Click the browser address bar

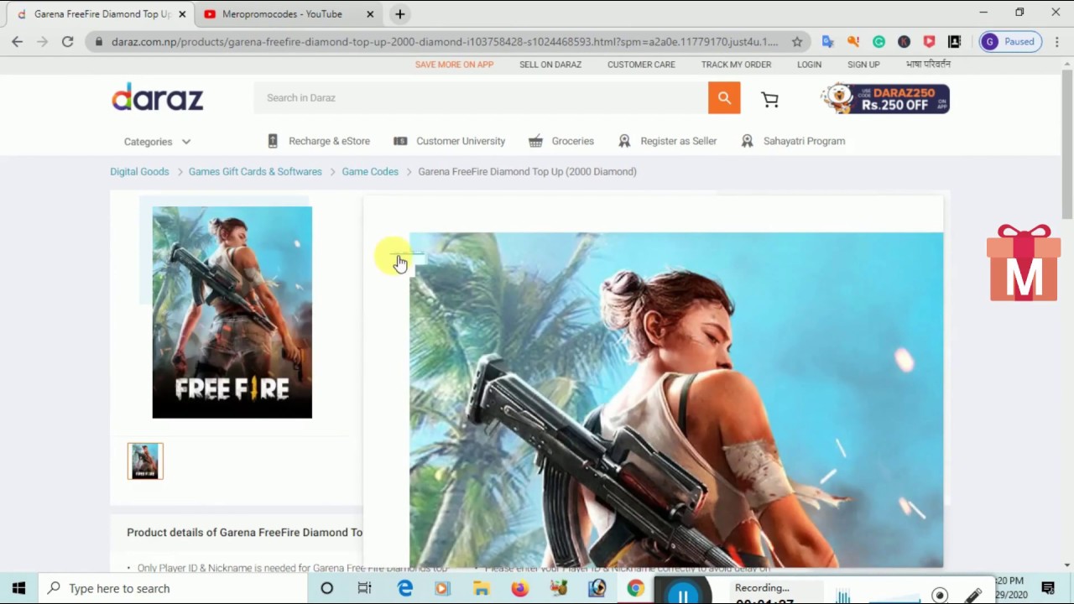[445, 41]
